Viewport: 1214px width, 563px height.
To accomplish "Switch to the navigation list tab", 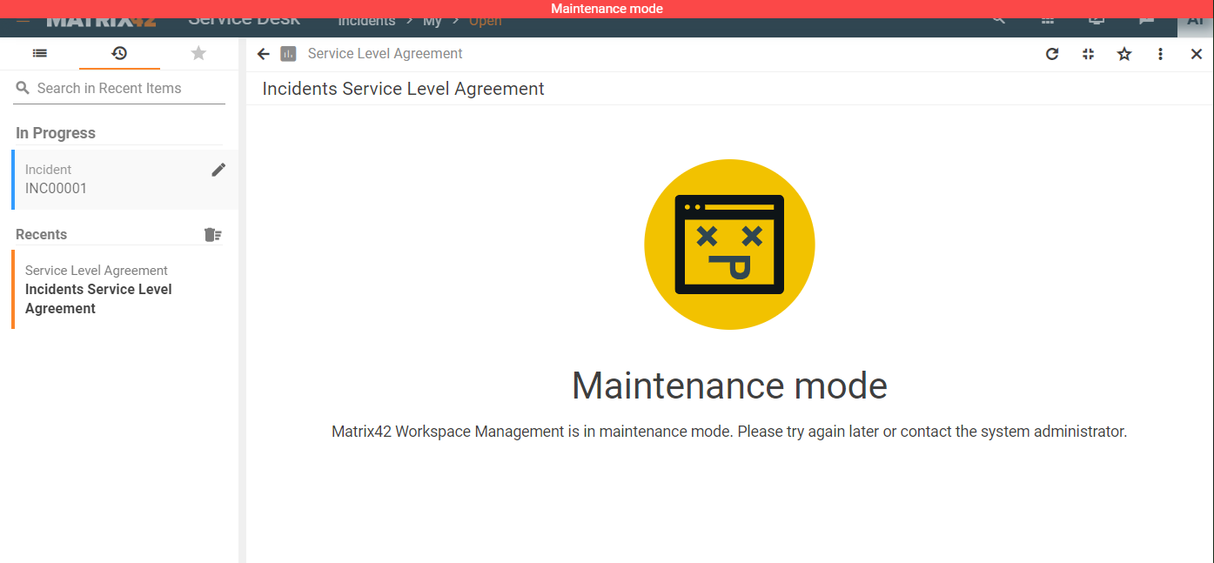I will [x=40, y=53].
